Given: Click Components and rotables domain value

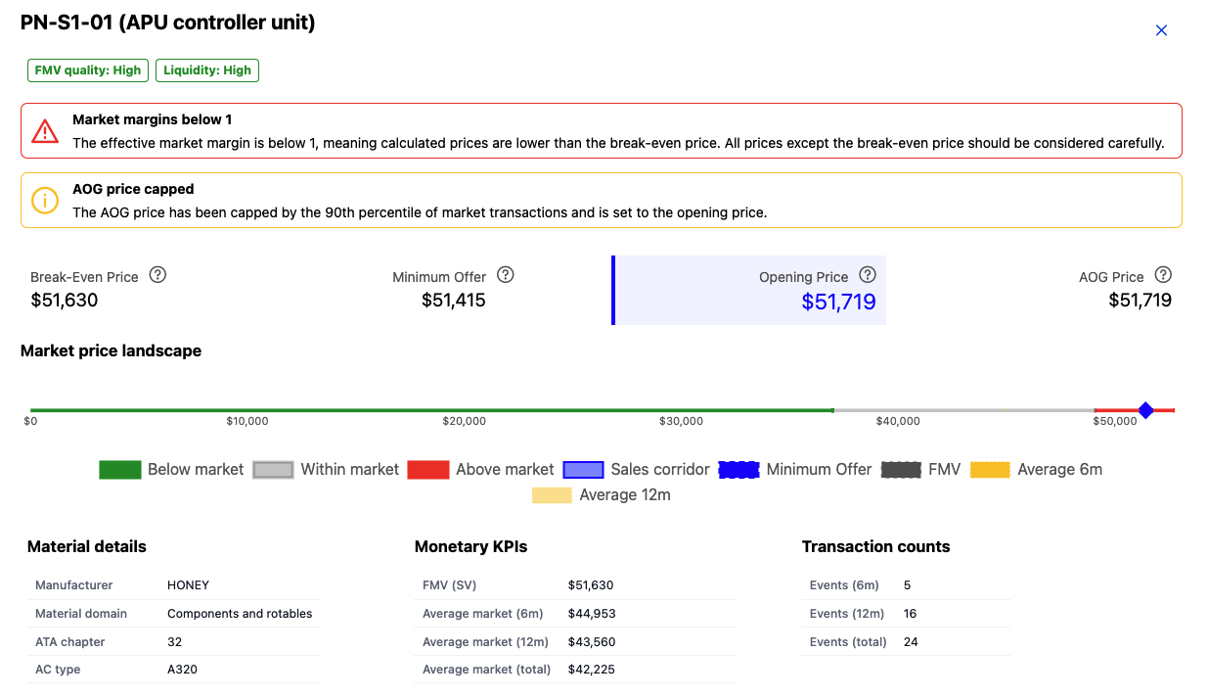Looking at the screenshot, I should (240, 614).
